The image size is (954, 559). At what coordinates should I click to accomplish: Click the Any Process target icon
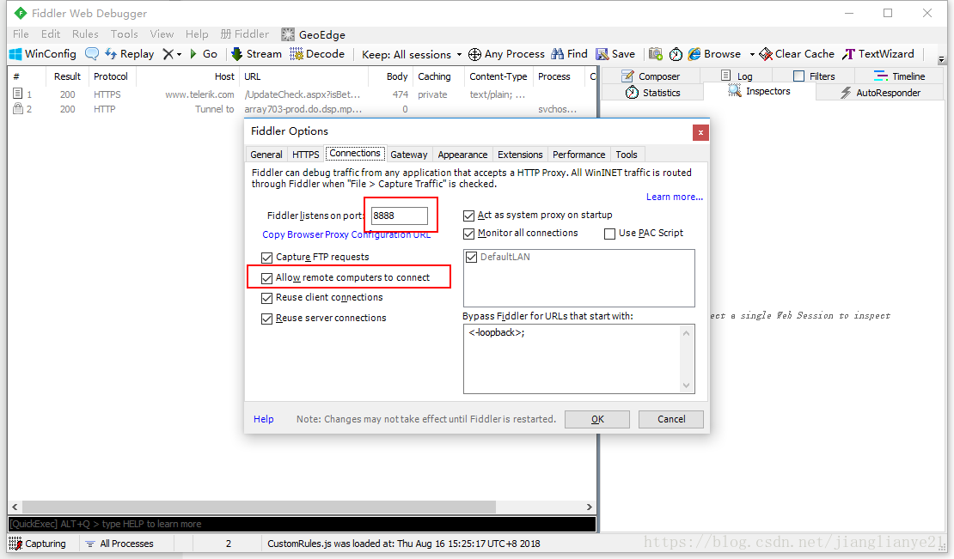474,54
